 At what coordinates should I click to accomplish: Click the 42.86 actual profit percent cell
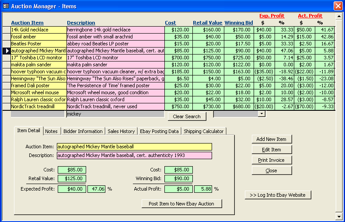coord(324,37)
